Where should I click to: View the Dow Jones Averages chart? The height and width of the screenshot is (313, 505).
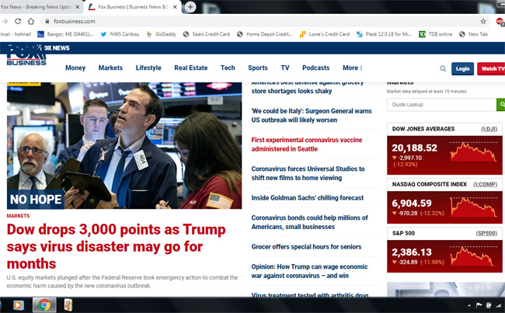(x=473, y=152)
